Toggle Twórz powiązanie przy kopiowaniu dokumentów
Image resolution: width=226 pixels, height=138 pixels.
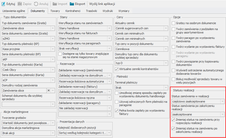point(173,61)
